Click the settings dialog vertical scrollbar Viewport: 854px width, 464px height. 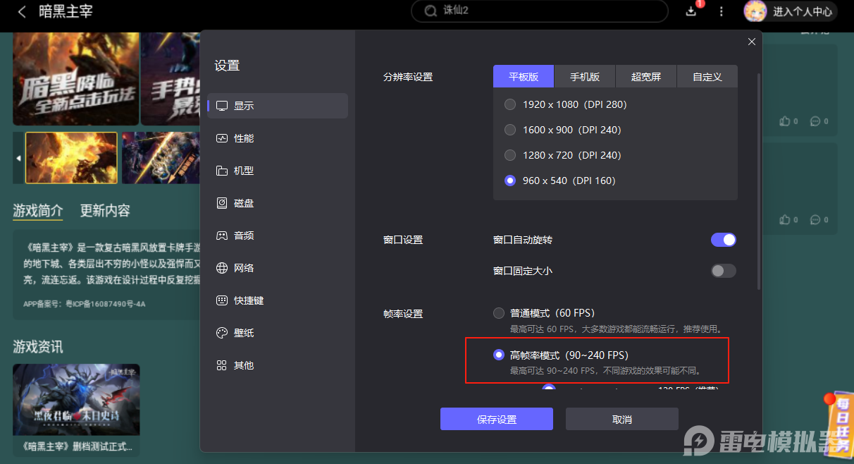click(x=759, y=181)
